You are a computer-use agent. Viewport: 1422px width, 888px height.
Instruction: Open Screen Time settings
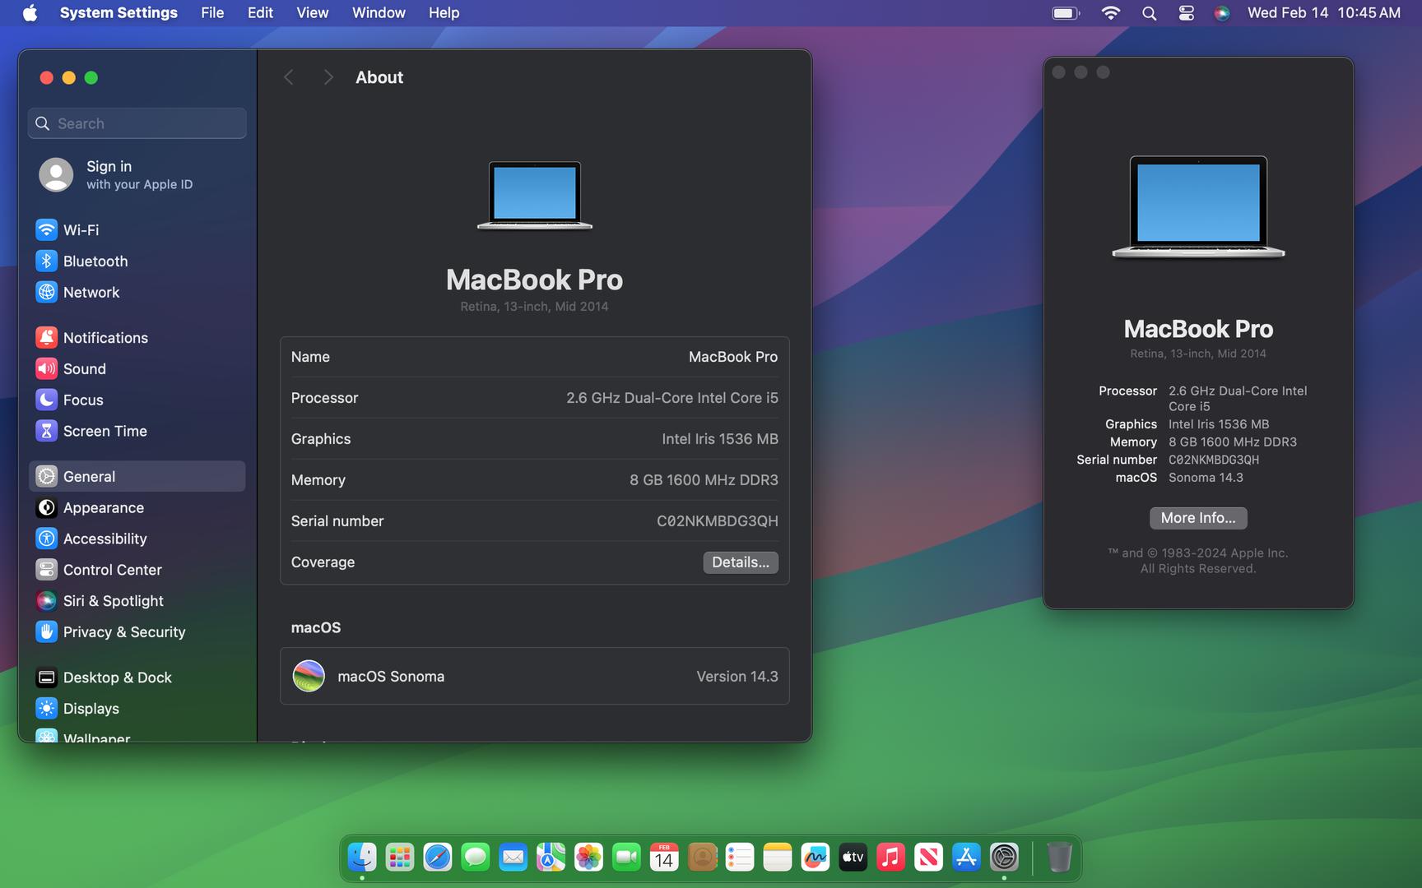(105, 432)
